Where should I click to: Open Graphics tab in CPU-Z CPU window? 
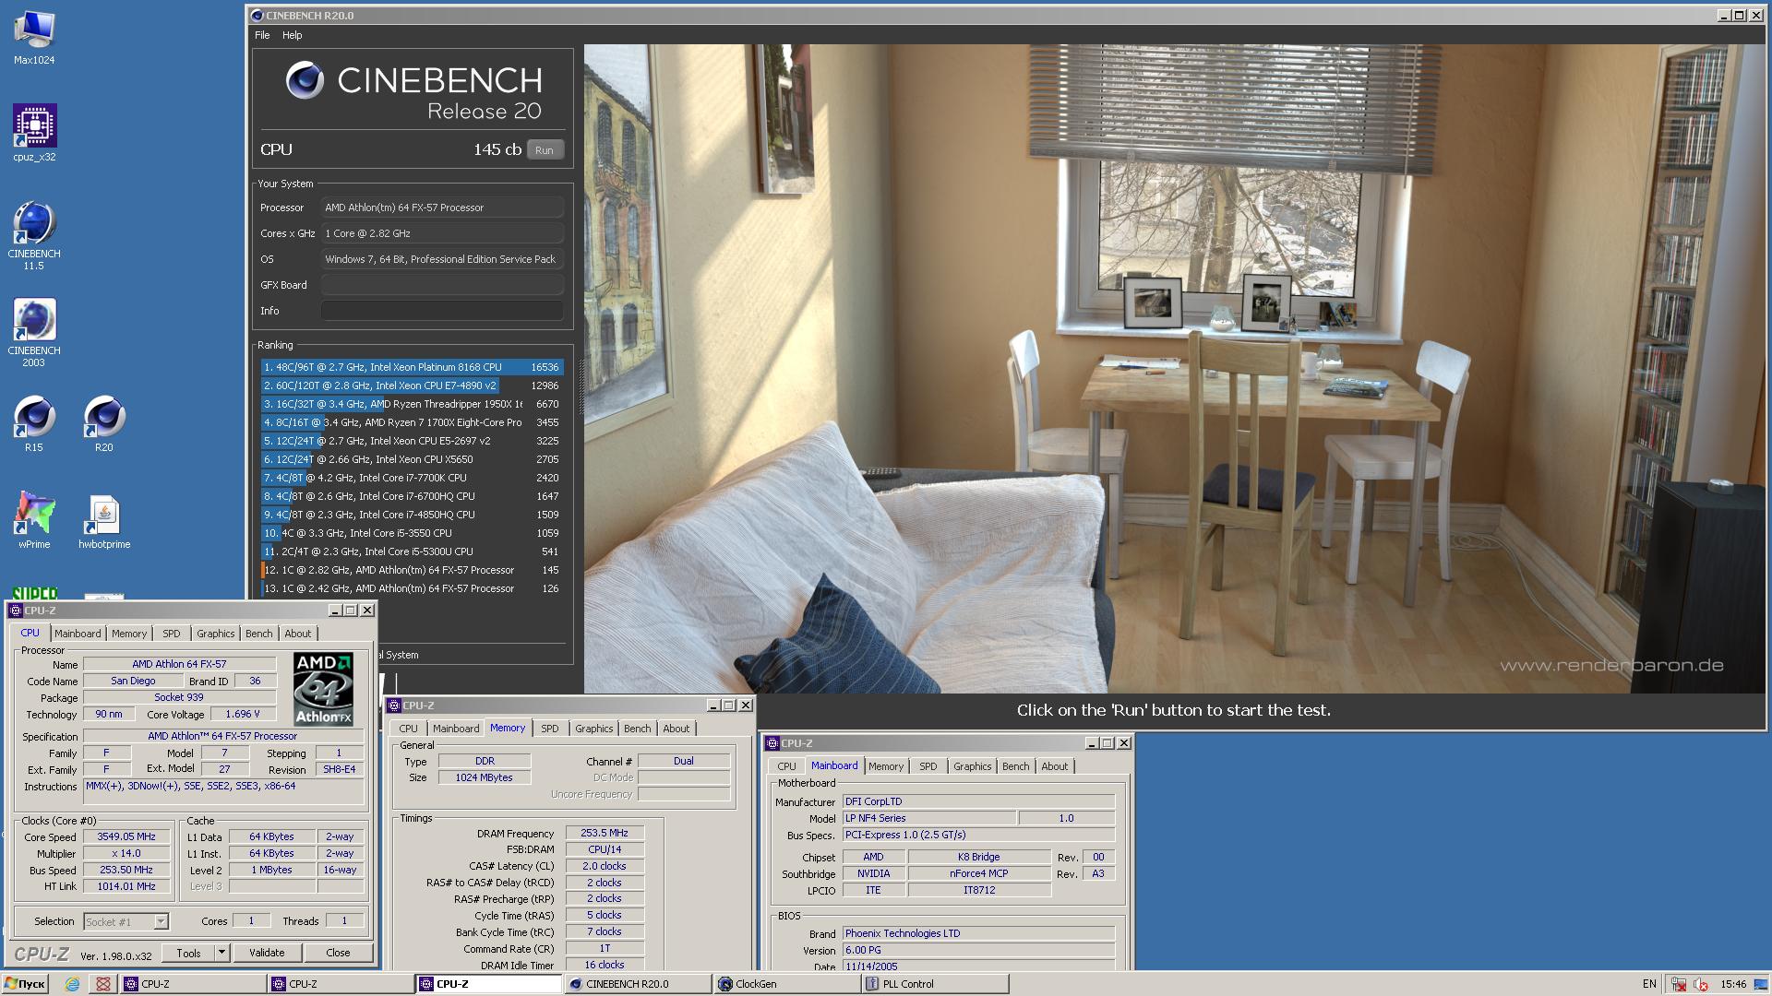click(x=216, y=634)
